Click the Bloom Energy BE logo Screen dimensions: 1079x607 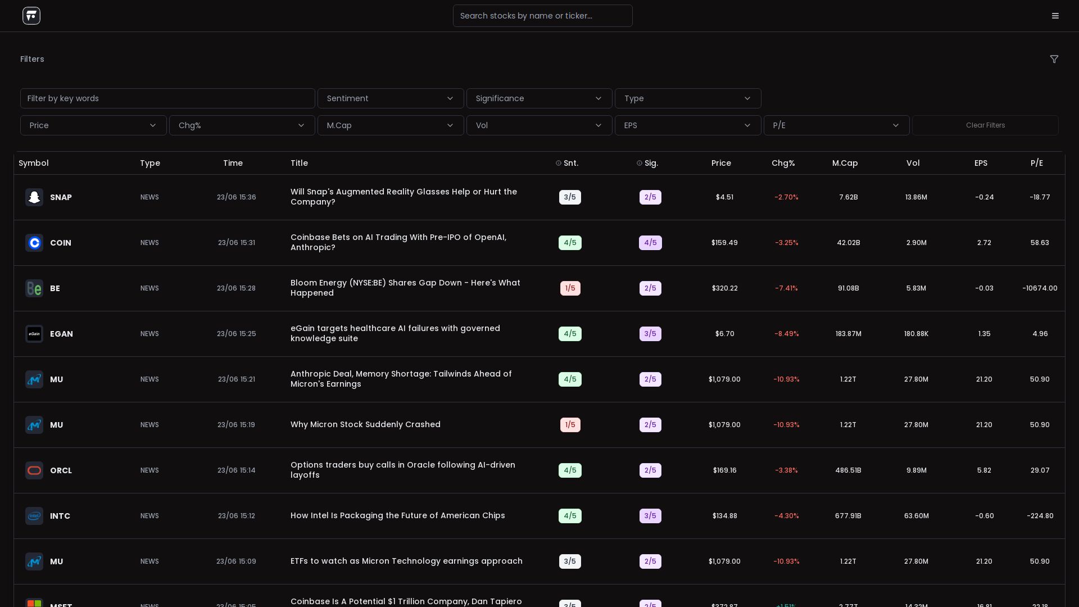(34, 288)
